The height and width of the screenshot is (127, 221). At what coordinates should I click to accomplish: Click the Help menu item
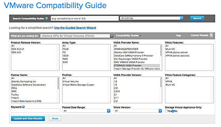click(x=178, y=36)
